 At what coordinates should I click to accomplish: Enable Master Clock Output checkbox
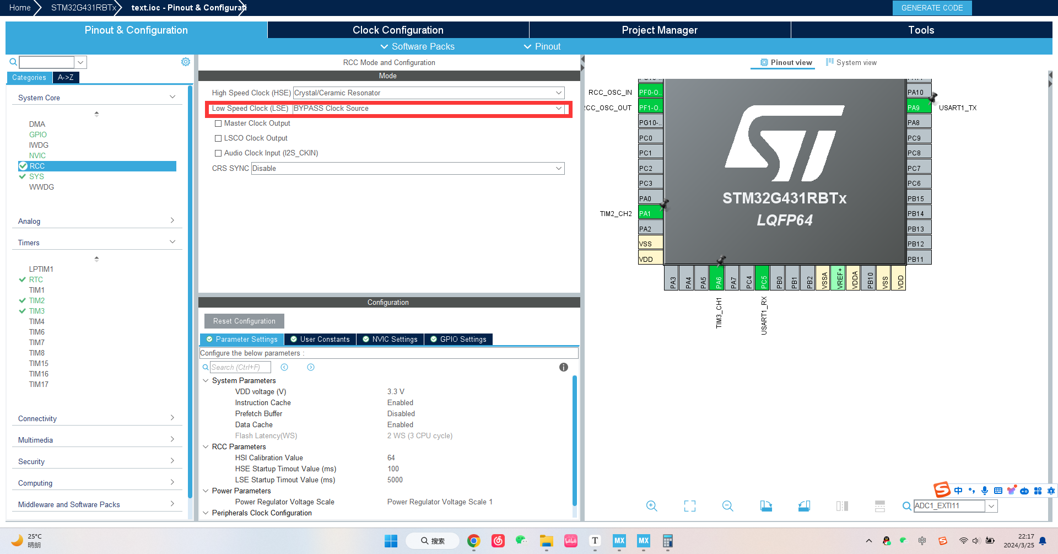pos(218,123)
